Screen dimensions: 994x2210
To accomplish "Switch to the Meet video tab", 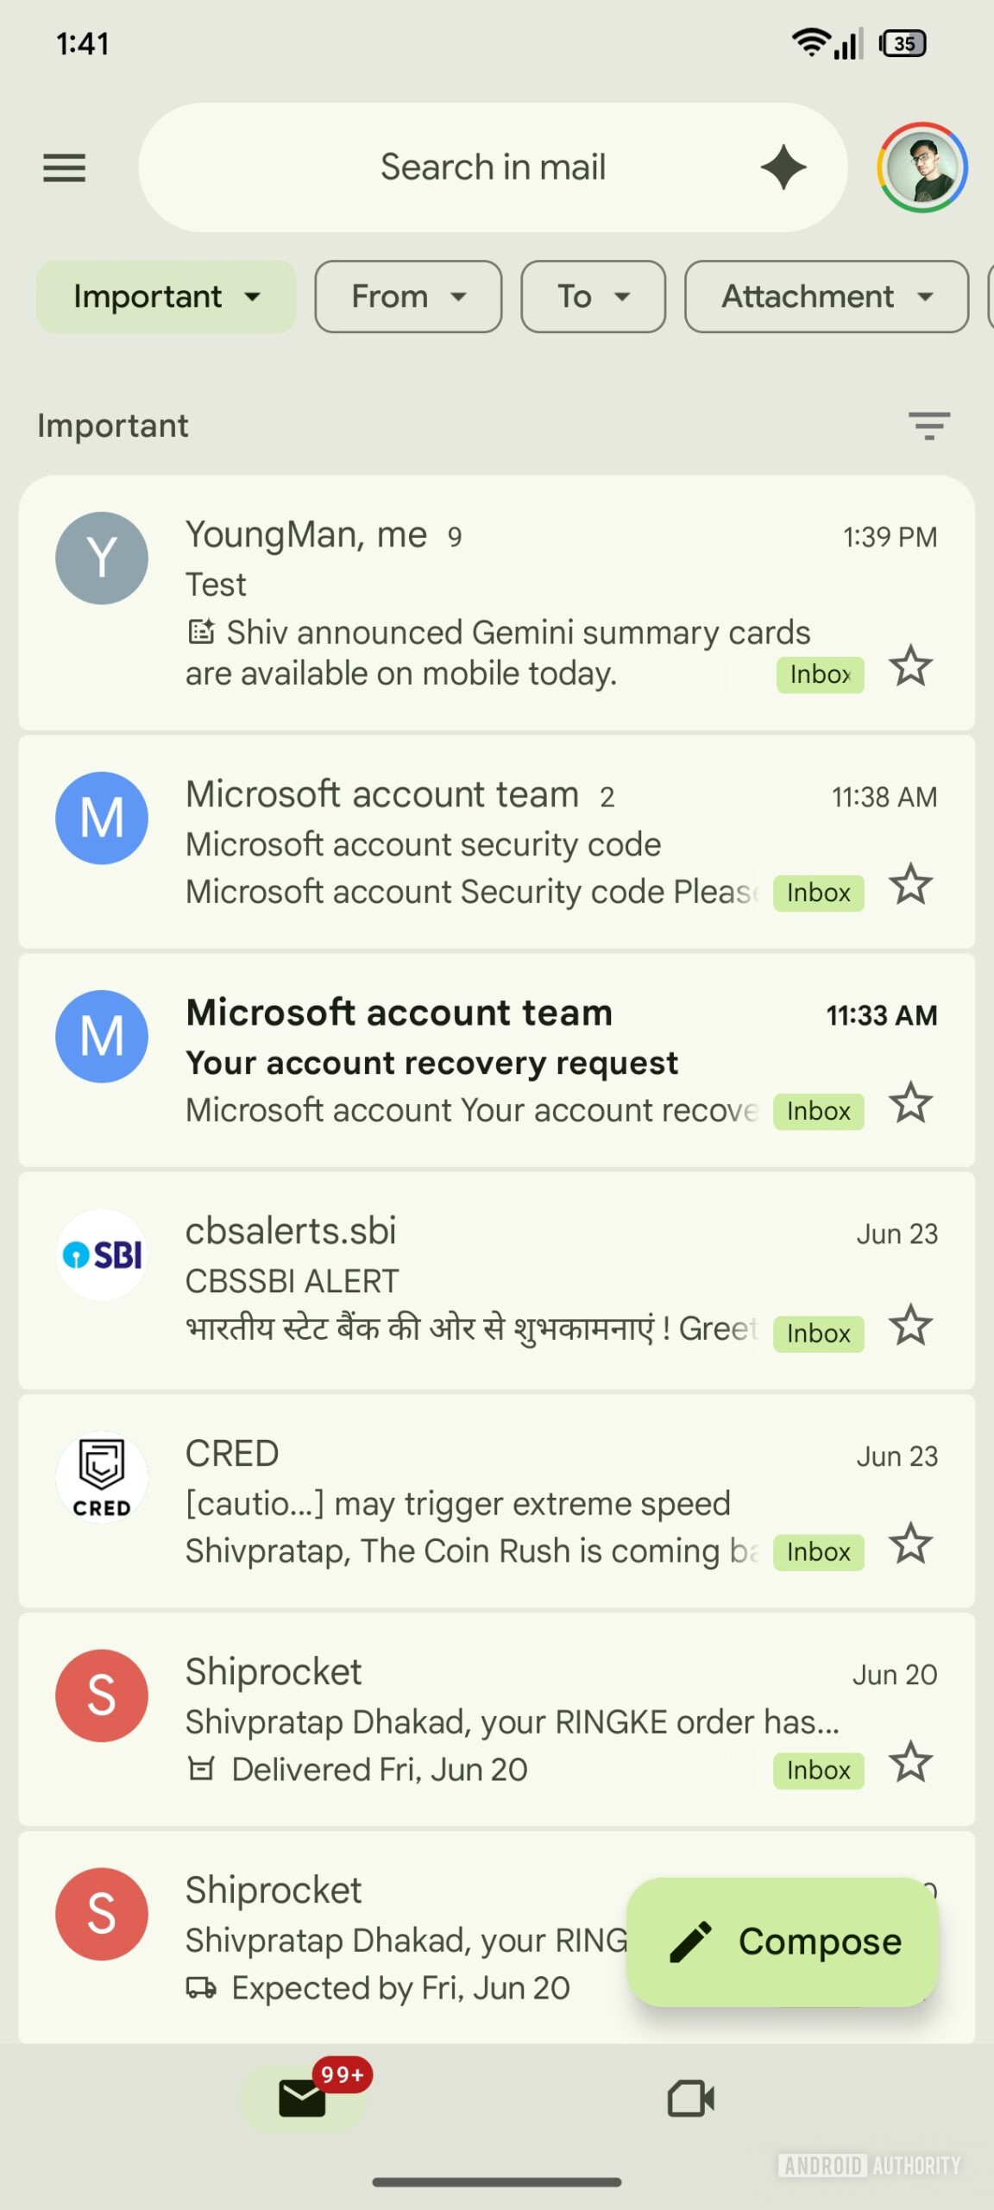I will (690, 2098).
